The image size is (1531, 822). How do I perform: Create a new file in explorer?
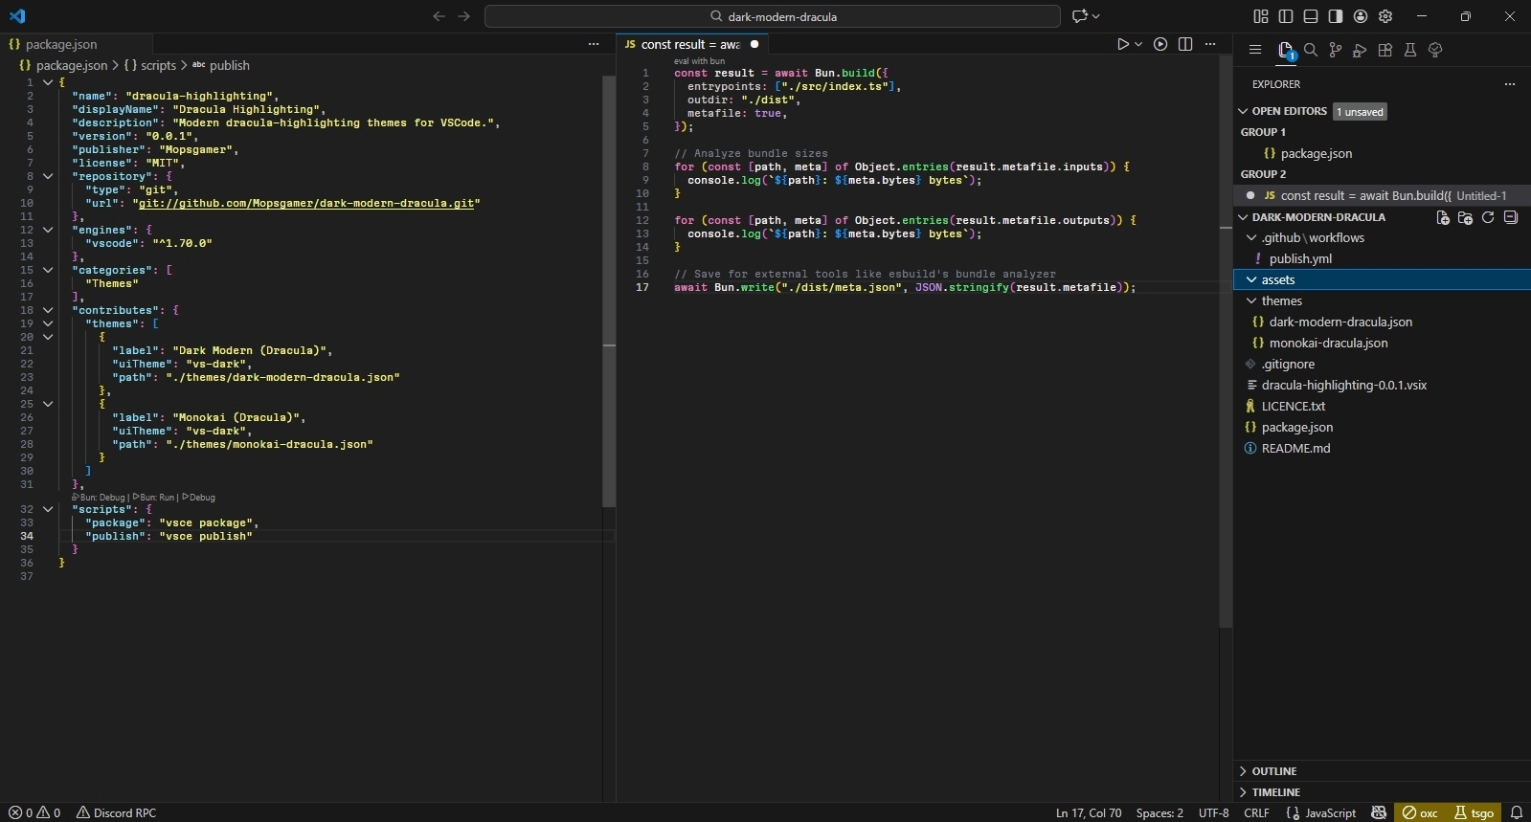click(x=1443, y=217)
